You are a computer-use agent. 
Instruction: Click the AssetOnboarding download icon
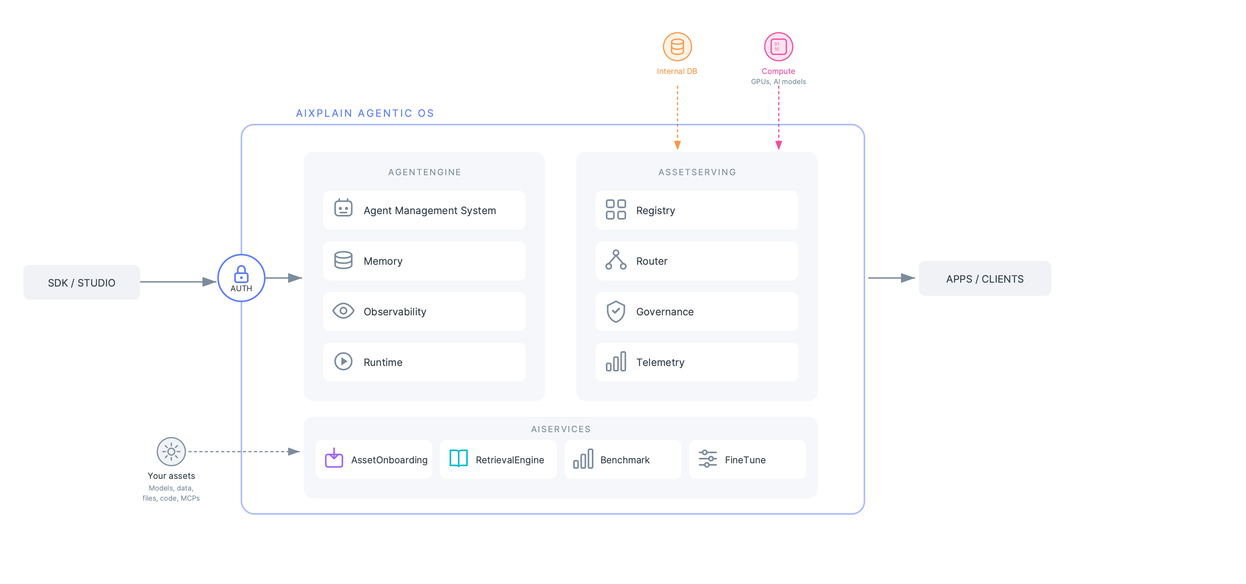pyautogui.click(x=333, y=459)
